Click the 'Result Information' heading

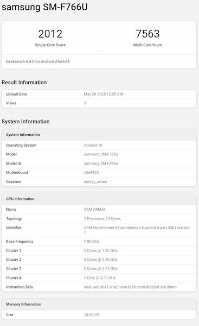pos(24,83)
